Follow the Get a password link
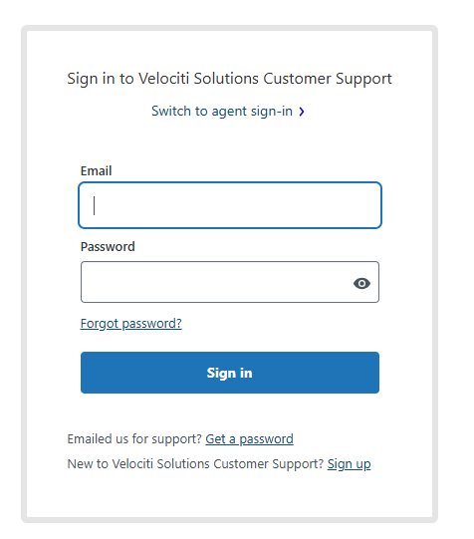Image resolution: width=474 pixels, height=539 pixels. (249, 439)
